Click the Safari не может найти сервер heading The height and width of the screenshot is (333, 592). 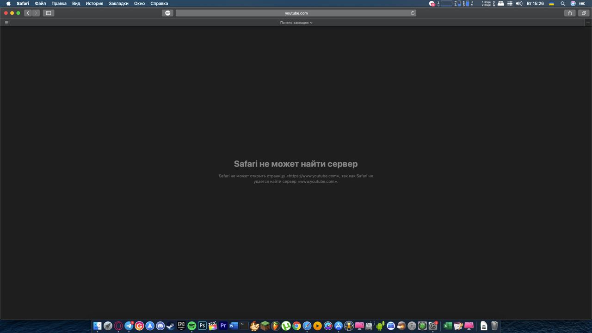pyautogui.click(x=296, y=164)
